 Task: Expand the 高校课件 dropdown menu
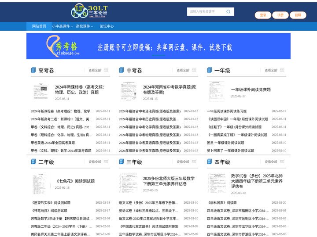point(84,26)
